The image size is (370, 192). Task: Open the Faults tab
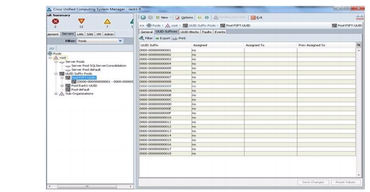206,32
